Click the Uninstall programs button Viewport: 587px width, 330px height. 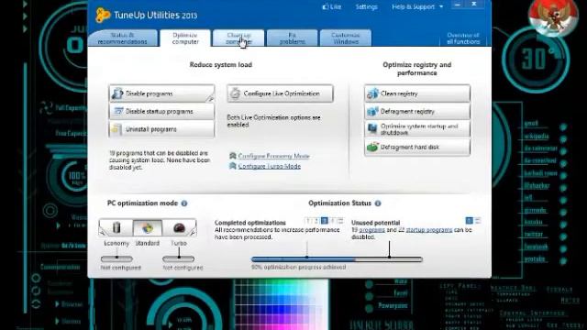pos(161,129)
